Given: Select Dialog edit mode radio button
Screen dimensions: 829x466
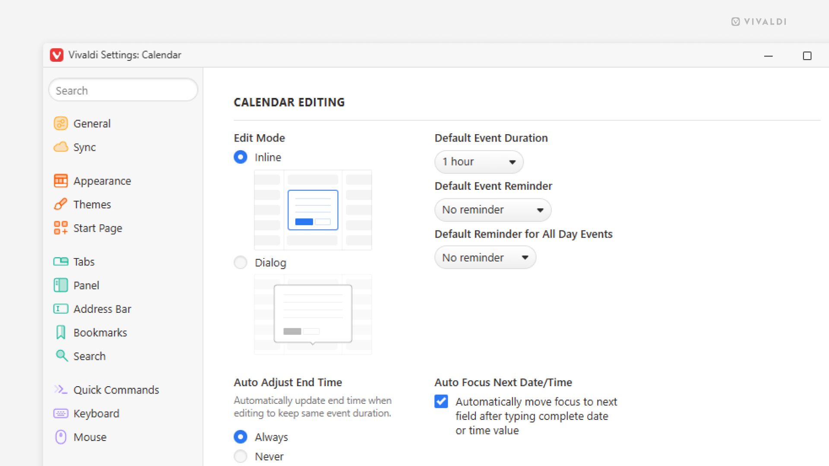Looking at the screenshot, I should tap(240, 262).
